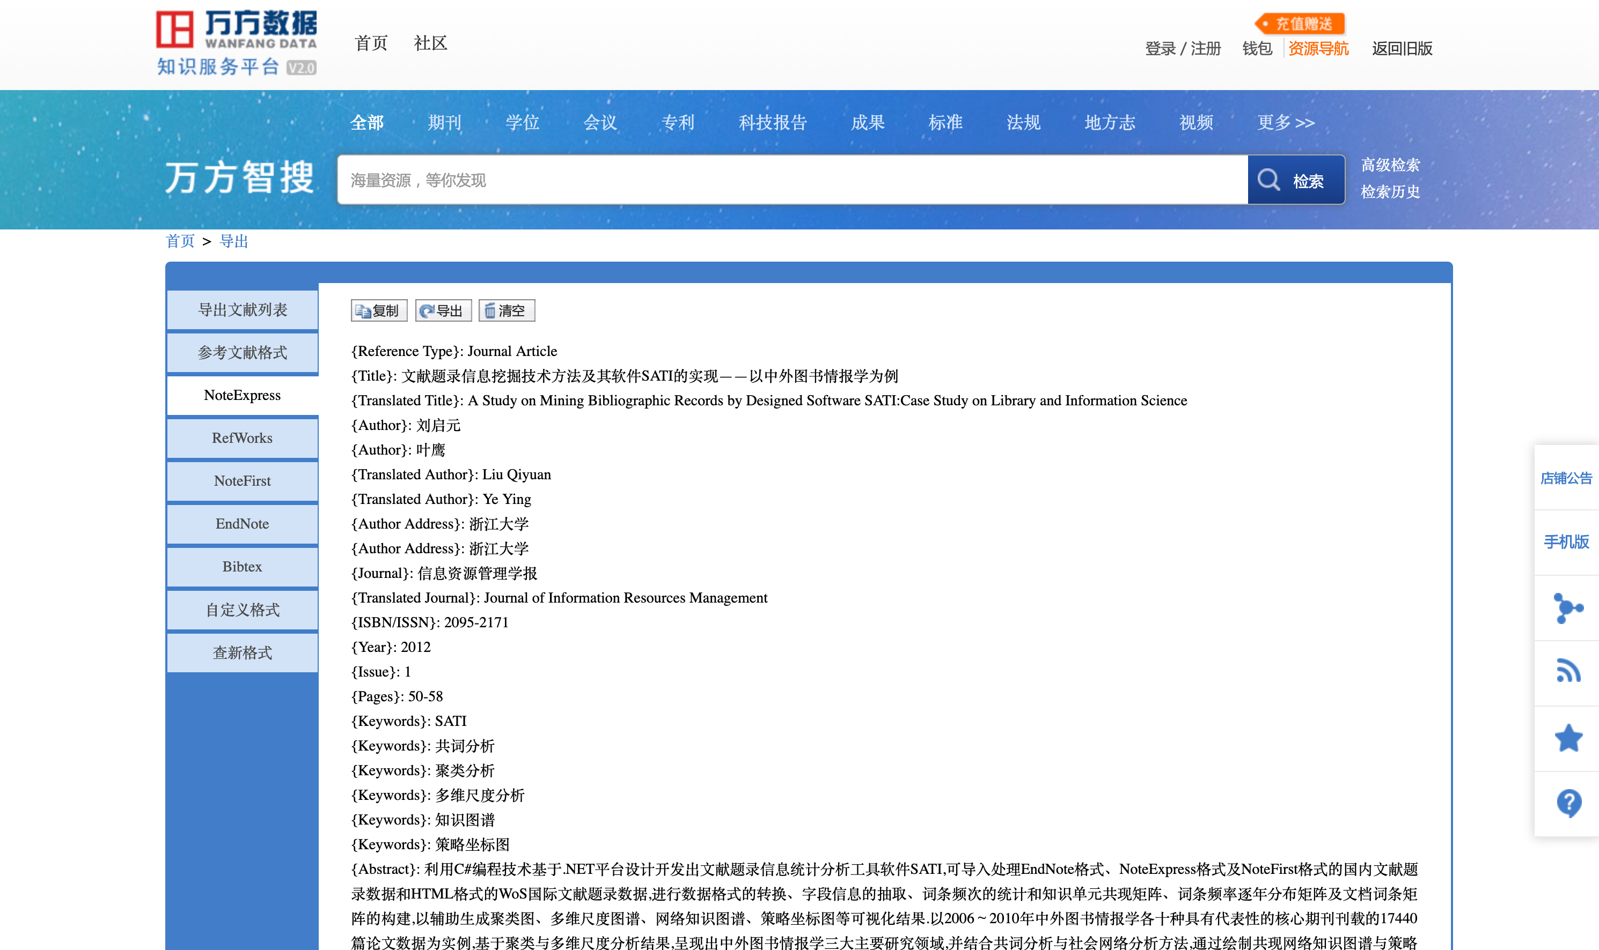Select the 成果 search category
Viewport: 1599px width, 950px height.
(x=868, y=122)
